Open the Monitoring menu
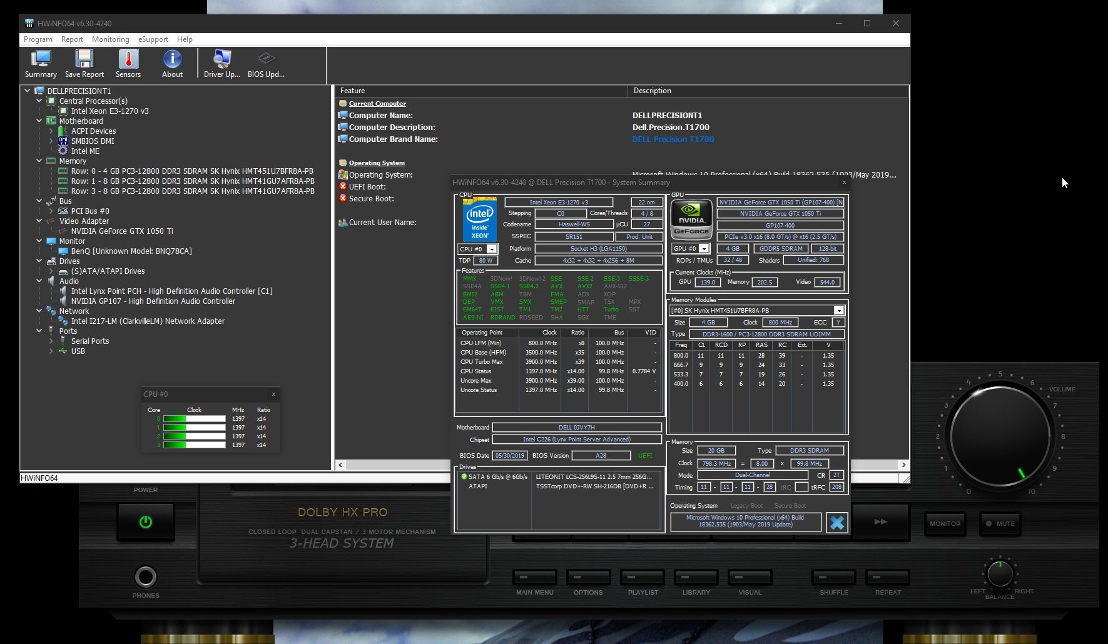The width and height of the screenshot is (1108, 644). pyautogui.click(x=111, y=39)
